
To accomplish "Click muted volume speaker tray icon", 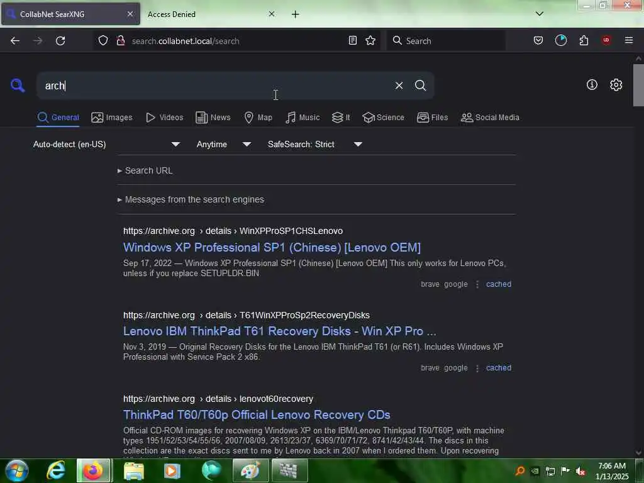I will coord(580,471).
